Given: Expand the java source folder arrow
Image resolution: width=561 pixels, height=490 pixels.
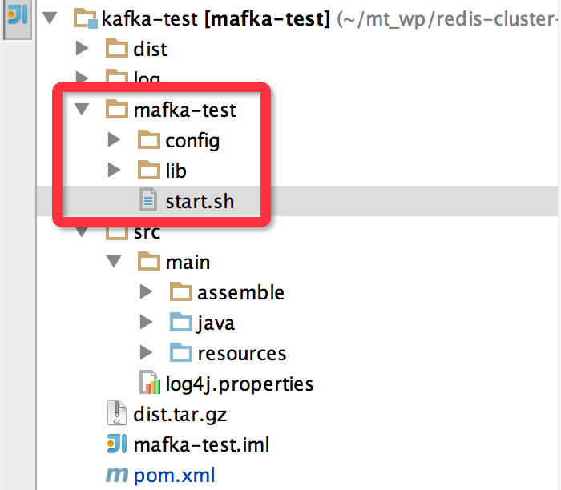Looking at the screenshot, I should (146, 323).
